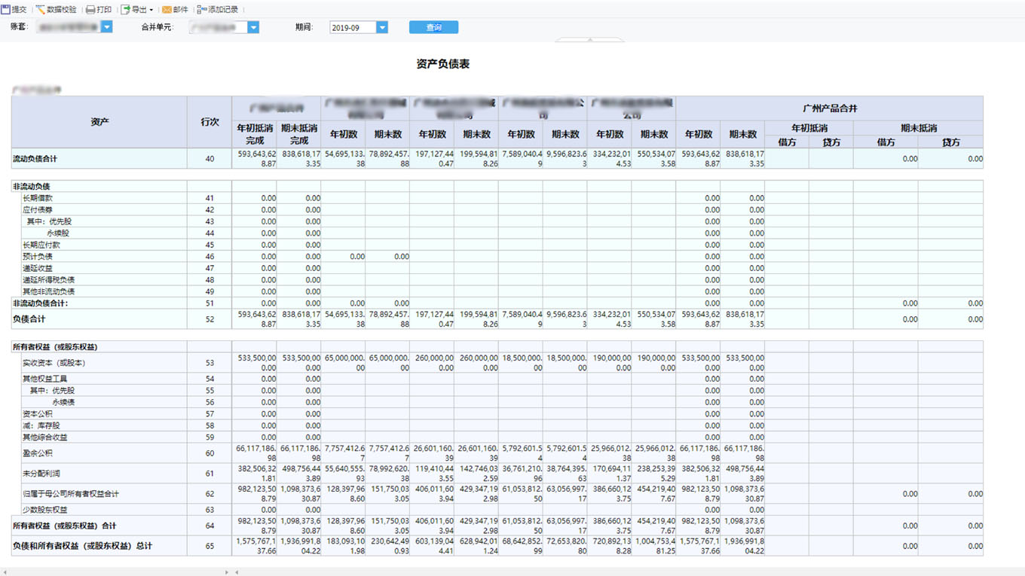The image size is (1025, 576).
Task: Click the 提交 (submit) save icon
Action: 6,10
